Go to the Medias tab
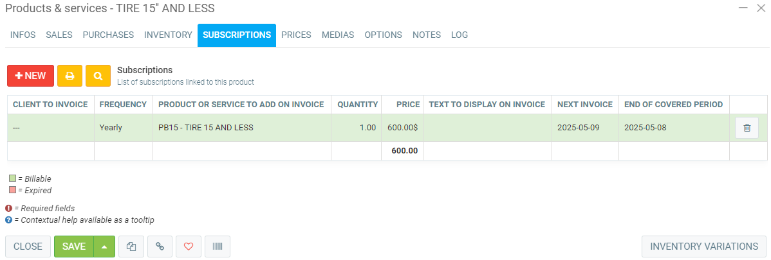Image resolution: width=771 pixels, height=260 pixels. [338, 35]
